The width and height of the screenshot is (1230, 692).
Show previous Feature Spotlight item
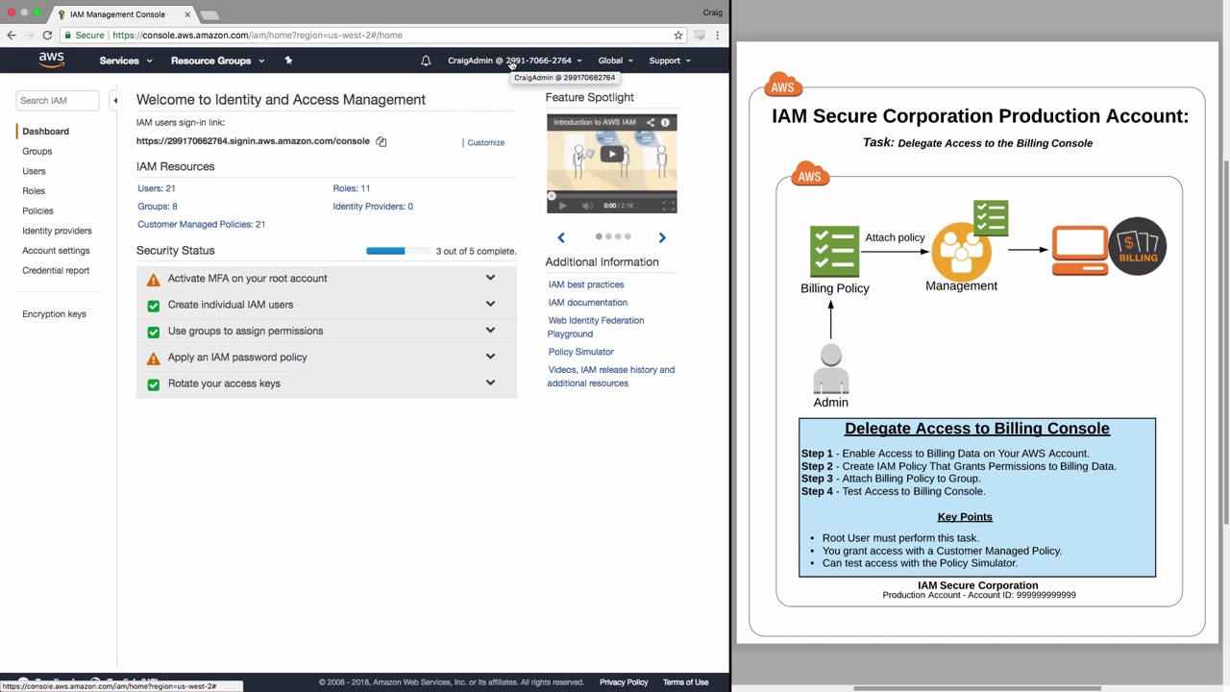point(561,237)
